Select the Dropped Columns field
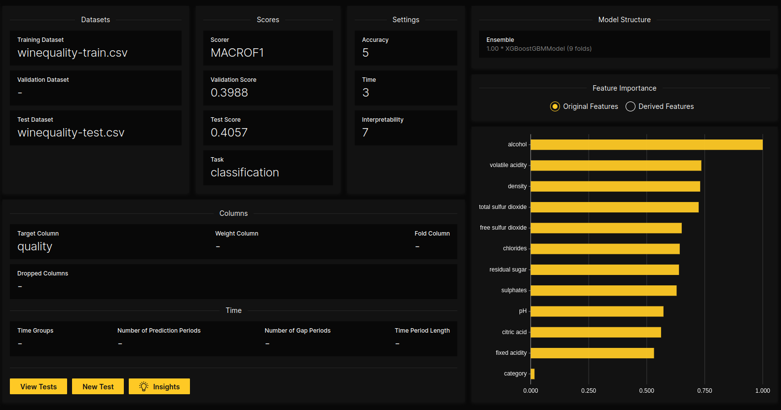Image resolution: width=781 pixels, height=410 pixels. 233,281
